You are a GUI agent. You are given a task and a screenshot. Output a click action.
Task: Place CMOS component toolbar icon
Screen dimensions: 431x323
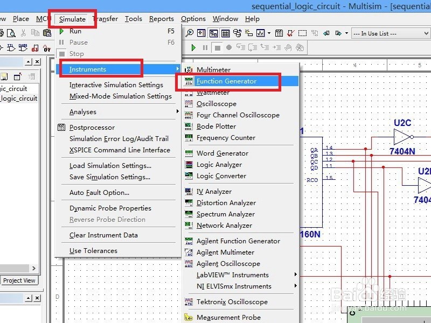pos(23,48)
